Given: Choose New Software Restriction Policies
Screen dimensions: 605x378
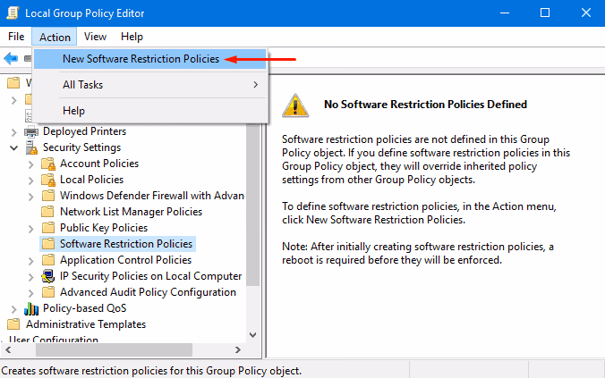Looking at the screenshot, I should 150,59.
